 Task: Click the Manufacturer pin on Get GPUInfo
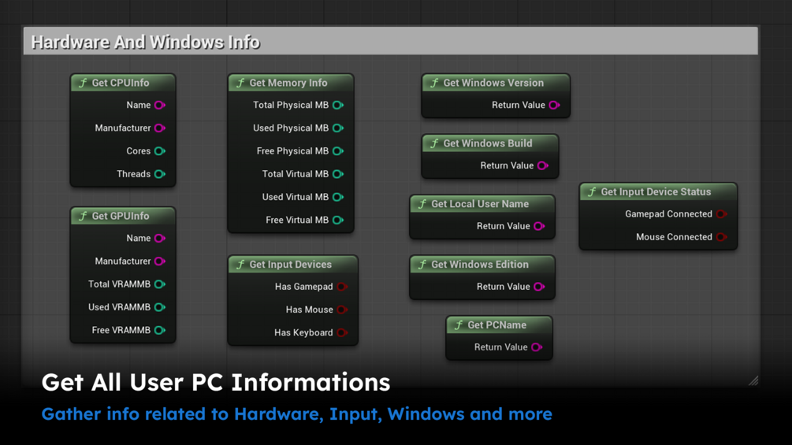coord(160,261)
